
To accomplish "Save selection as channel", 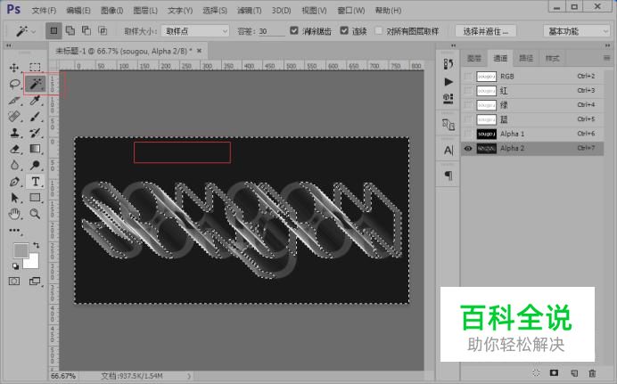I will [554, 372].
